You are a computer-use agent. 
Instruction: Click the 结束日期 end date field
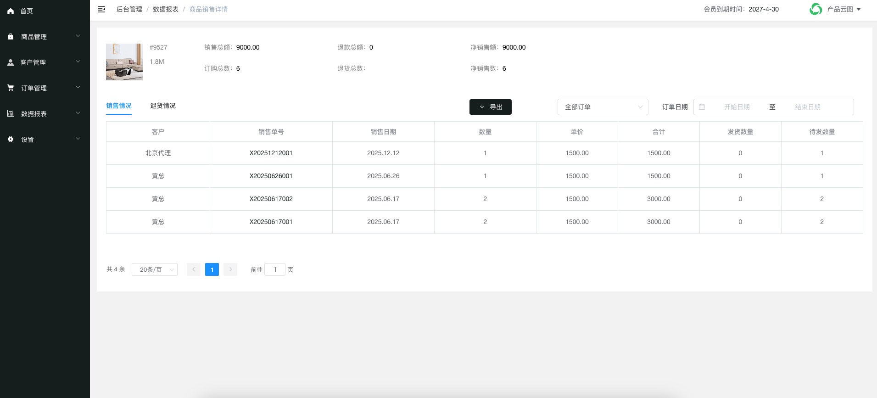pos(808,107)
